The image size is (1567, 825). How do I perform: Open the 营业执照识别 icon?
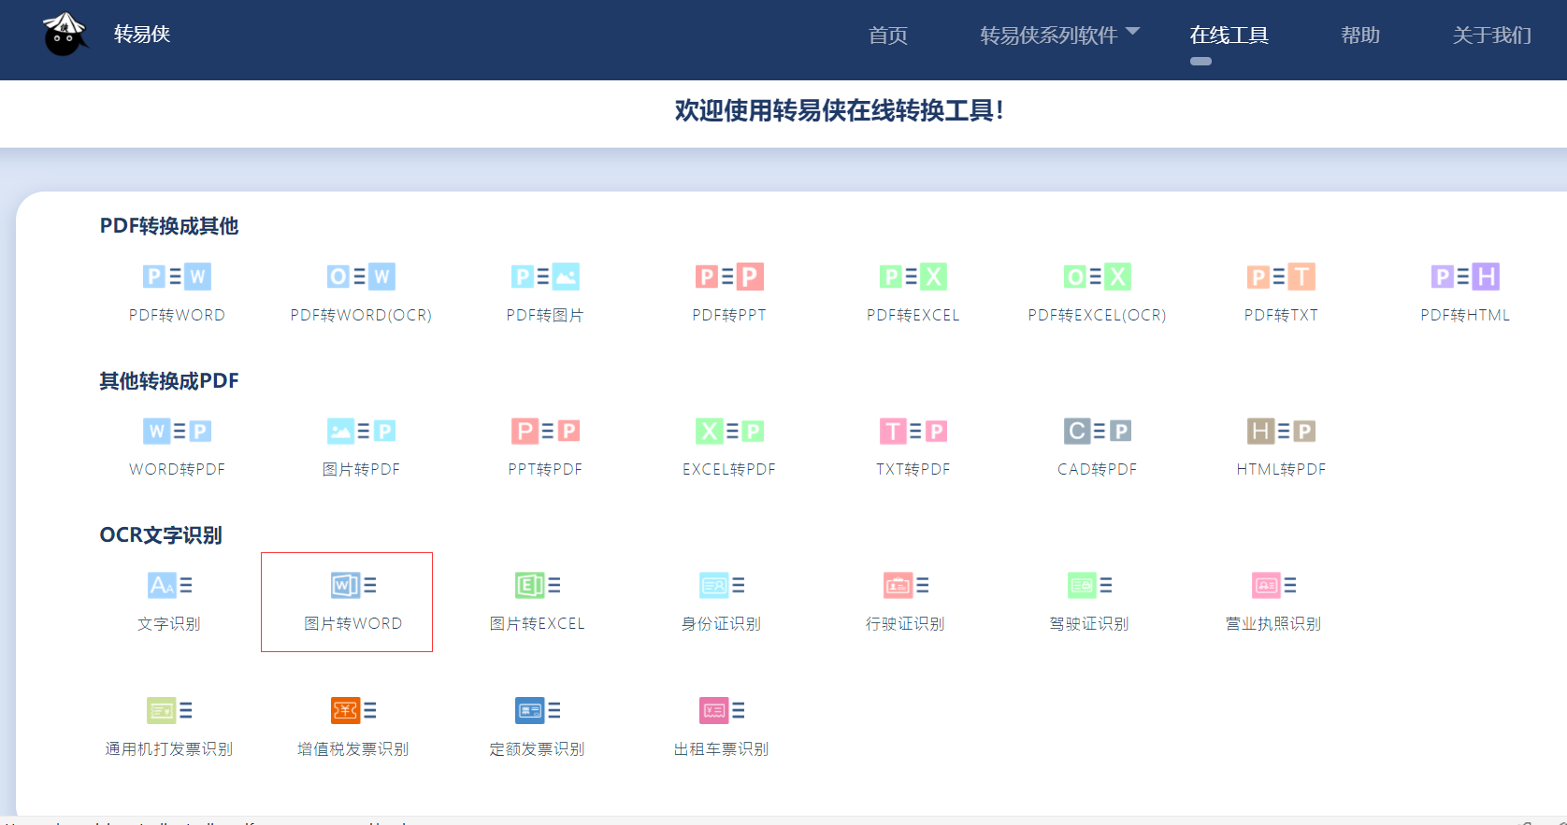tap(1274, 585)
